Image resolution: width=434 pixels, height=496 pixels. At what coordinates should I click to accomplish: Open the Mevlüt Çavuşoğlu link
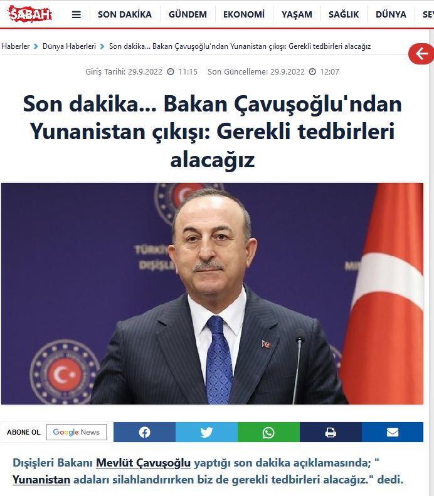point(143,463)
